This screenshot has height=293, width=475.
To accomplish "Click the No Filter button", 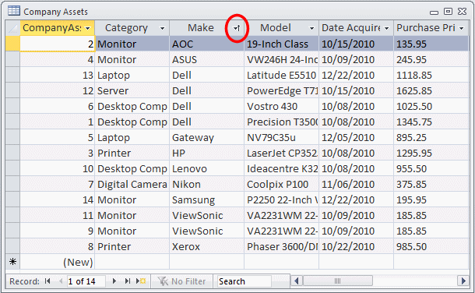I will 181,281.
